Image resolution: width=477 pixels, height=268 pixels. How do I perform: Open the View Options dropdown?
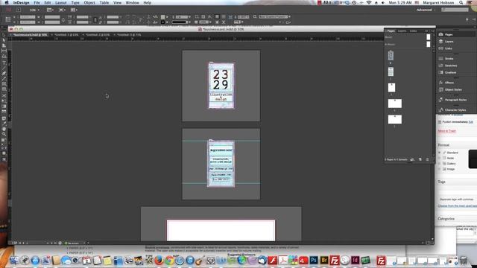[x=50, y=10]
